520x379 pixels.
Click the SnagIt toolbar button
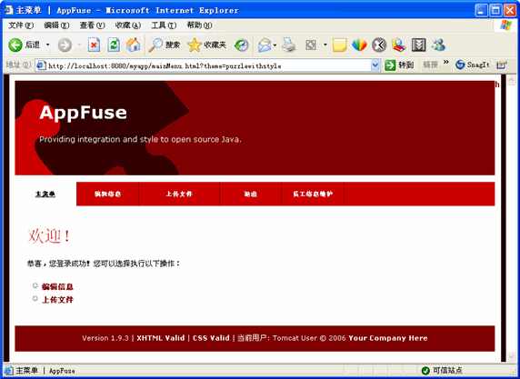tap(472, 65)
